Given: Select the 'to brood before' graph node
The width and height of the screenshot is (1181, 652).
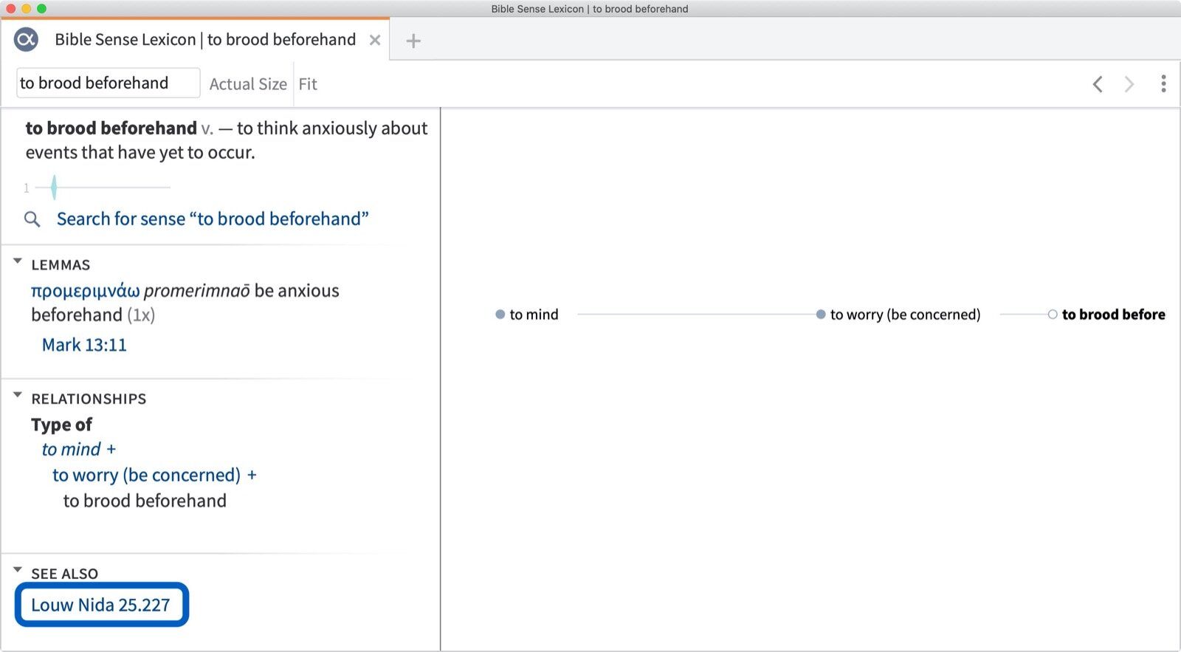Looking at the screenshot, I should coord(1106,315).
